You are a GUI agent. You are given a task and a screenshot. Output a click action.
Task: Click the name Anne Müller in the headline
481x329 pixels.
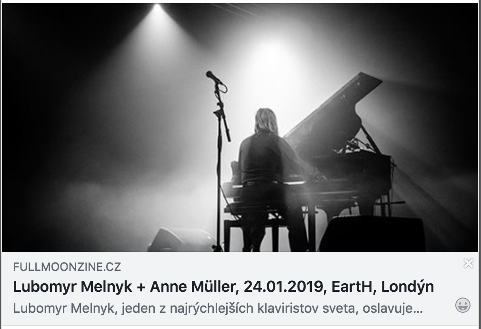[x=192, y=287]
